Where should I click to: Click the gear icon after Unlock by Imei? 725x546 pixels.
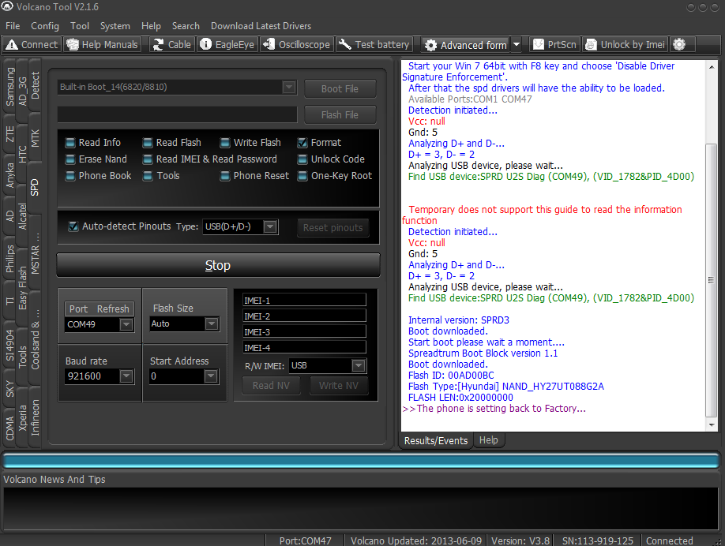pyautogui.click(x=678, y=44)
